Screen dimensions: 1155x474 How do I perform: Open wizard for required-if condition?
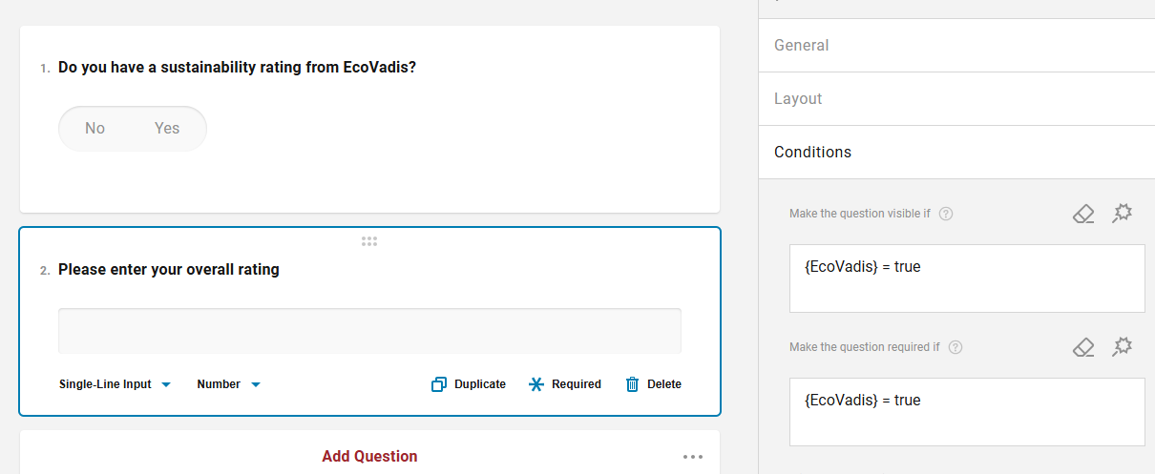(x=1123, y=347)
